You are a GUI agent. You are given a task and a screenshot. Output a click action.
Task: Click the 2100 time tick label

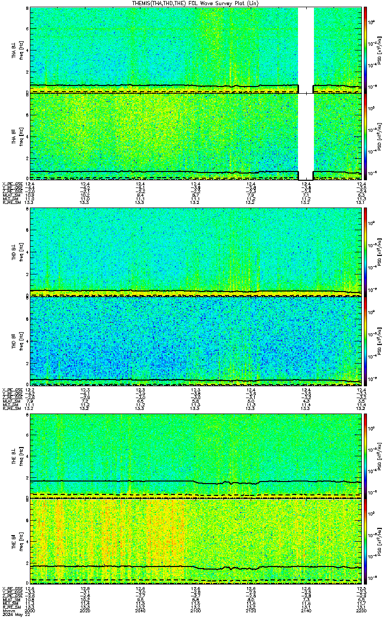pos(196,611)
